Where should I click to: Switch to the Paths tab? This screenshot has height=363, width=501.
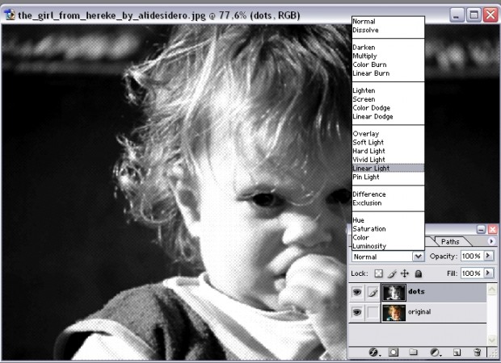pyautogui.click(x=450, y=242)
